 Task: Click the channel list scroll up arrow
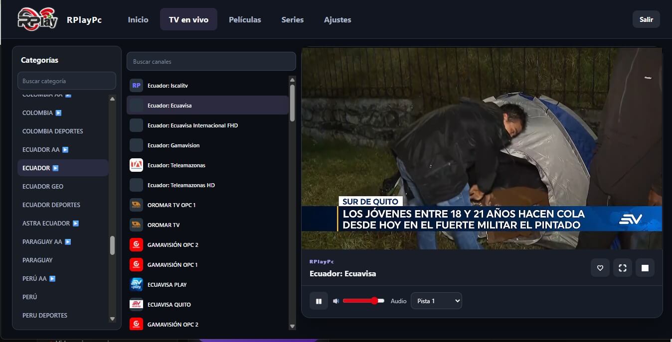click(x=292, y=80)
